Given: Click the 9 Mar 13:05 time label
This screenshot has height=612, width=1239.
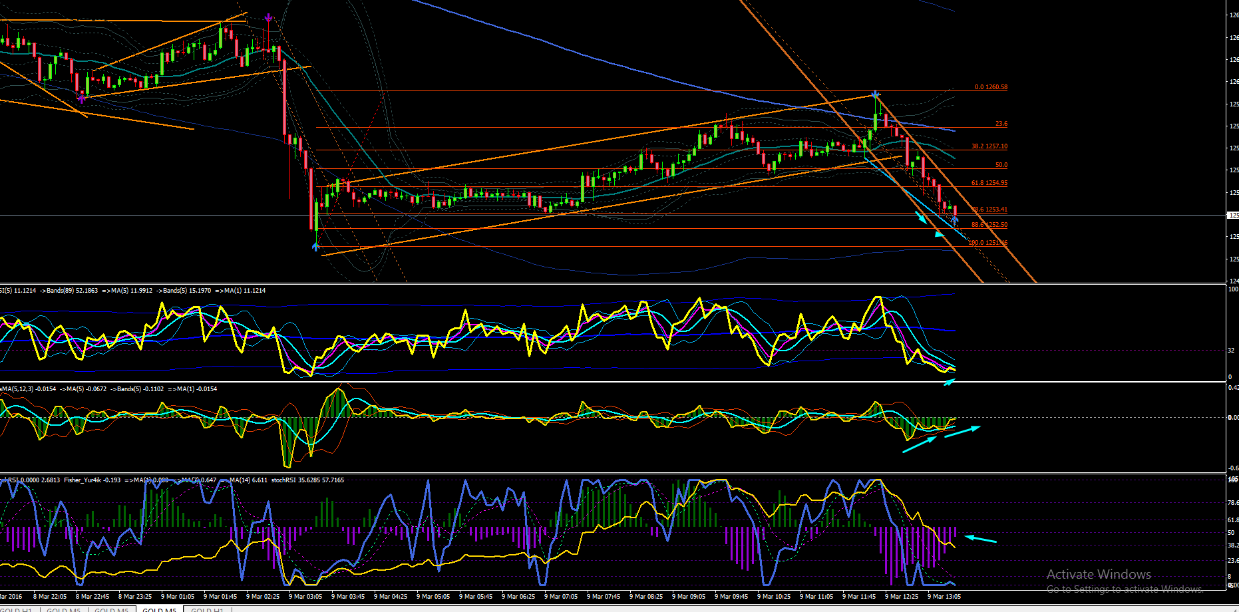Looking at the screenshot, I should (944, 597).
